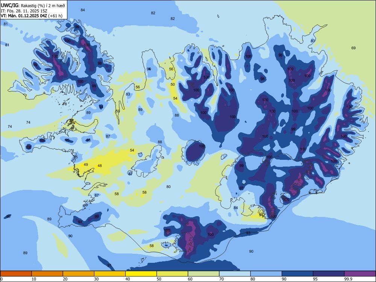Click the '94' humidity value on the map
Viewport: 376px width, 282px height.
tap(101, 107)
